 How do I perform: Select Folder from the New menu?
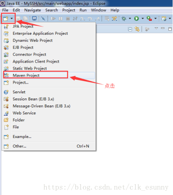click(49, 120)
